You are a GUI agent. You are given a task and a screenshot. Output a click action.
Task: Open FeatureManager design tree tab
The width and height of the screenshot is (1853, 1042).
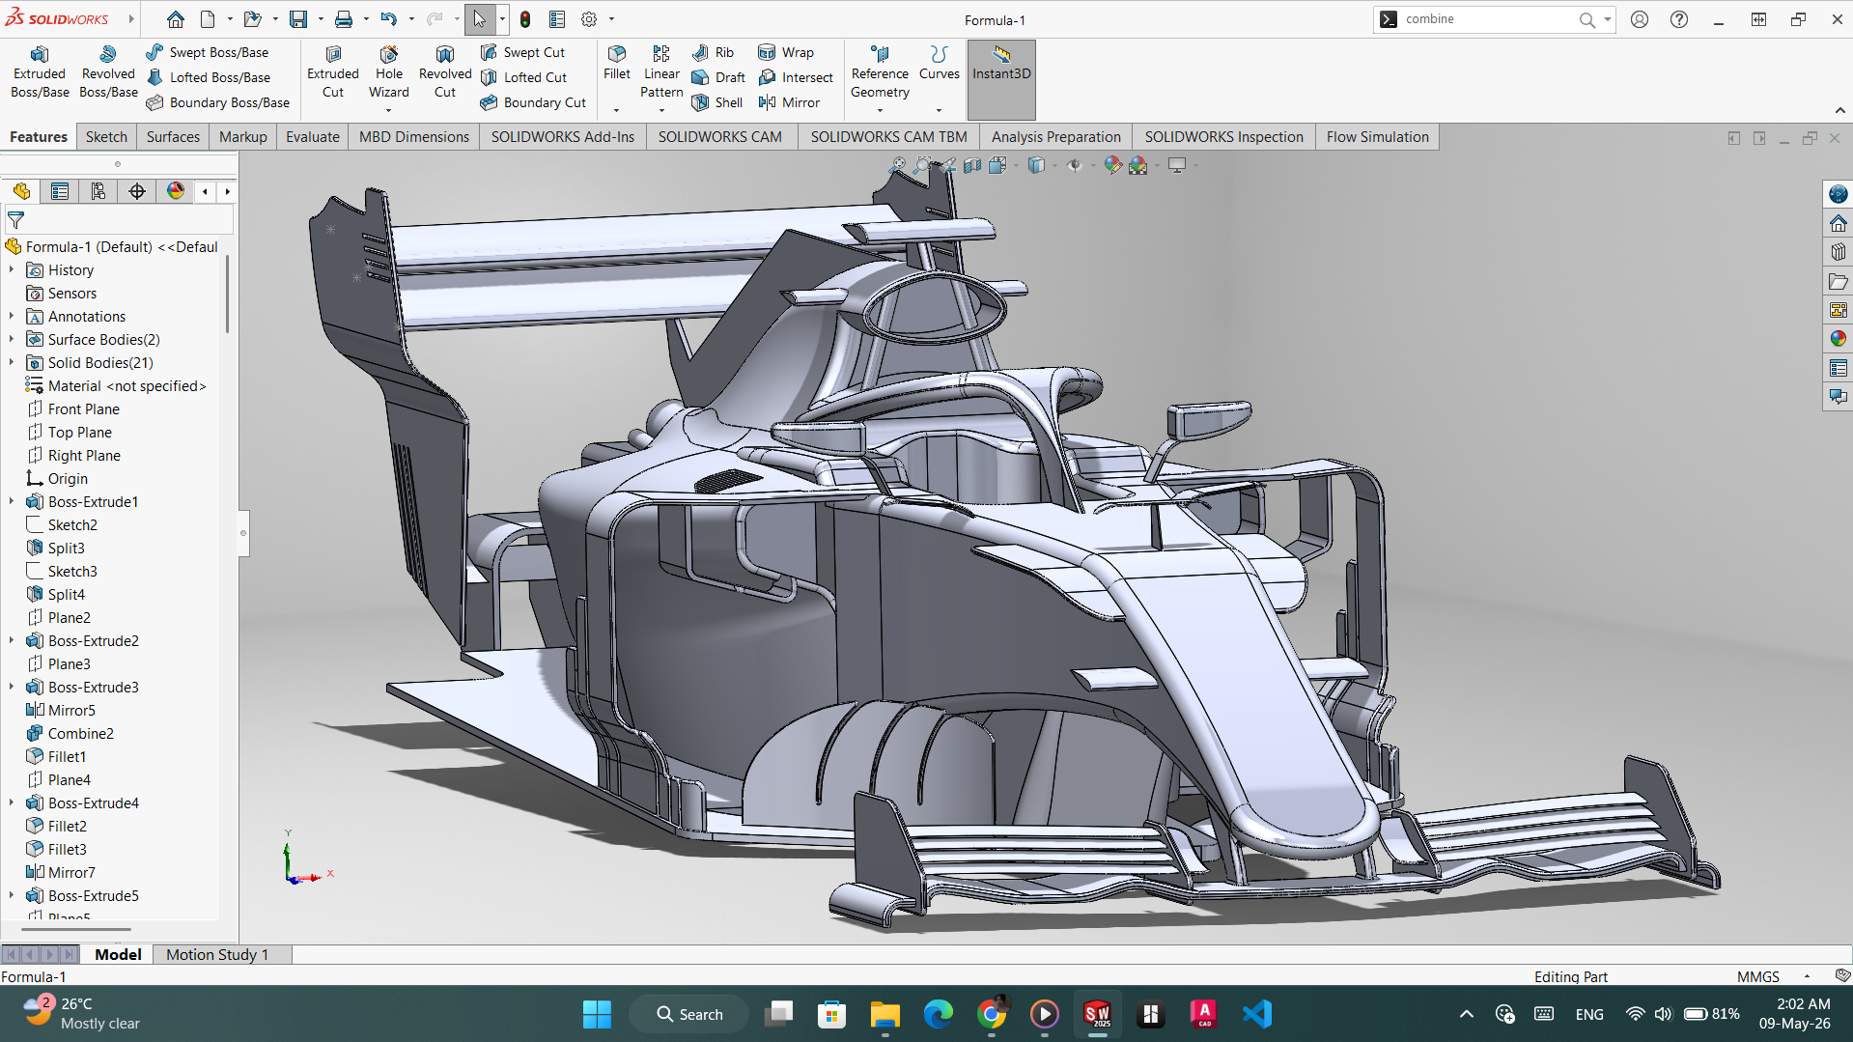[x=21, y=191]
